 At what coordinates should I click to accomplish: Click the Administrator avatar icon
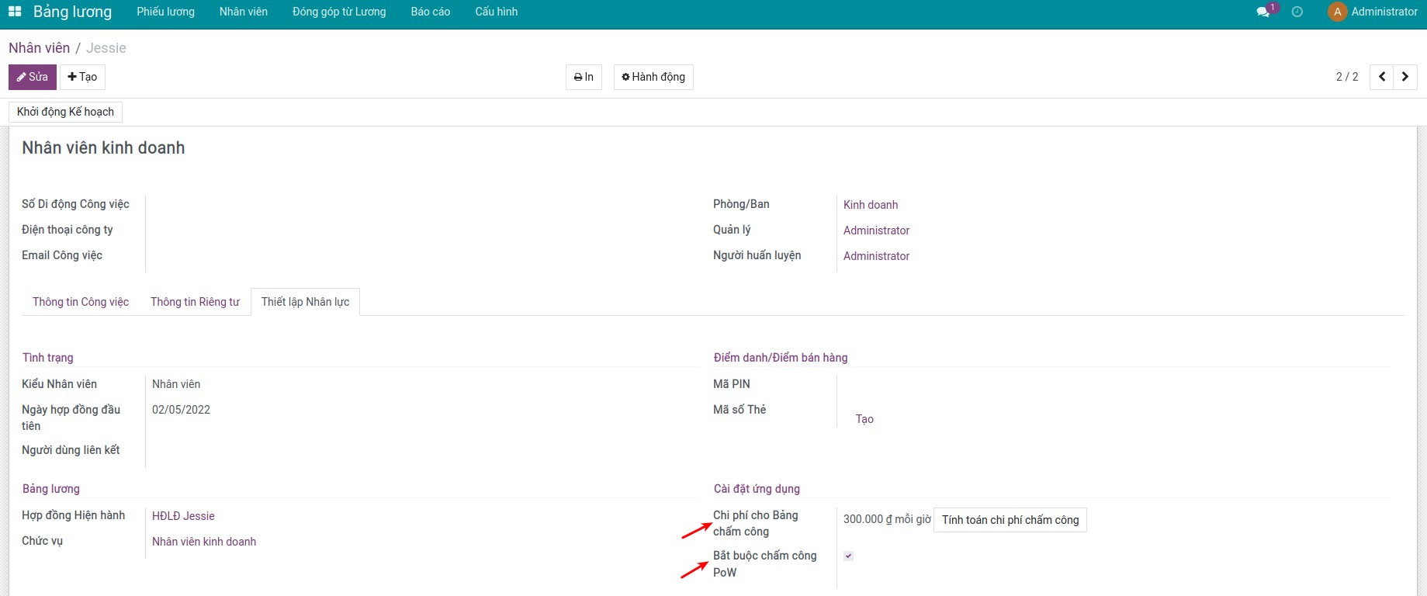(1337, 12)
